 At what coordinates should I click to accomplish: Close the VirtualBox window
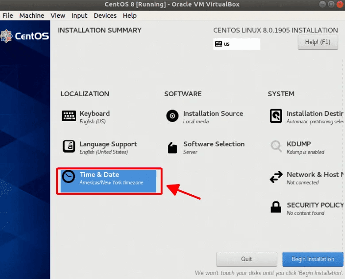point(340,4)
